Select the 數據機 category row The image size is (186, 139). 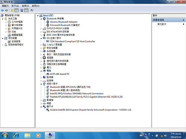(x=50, y=100)
